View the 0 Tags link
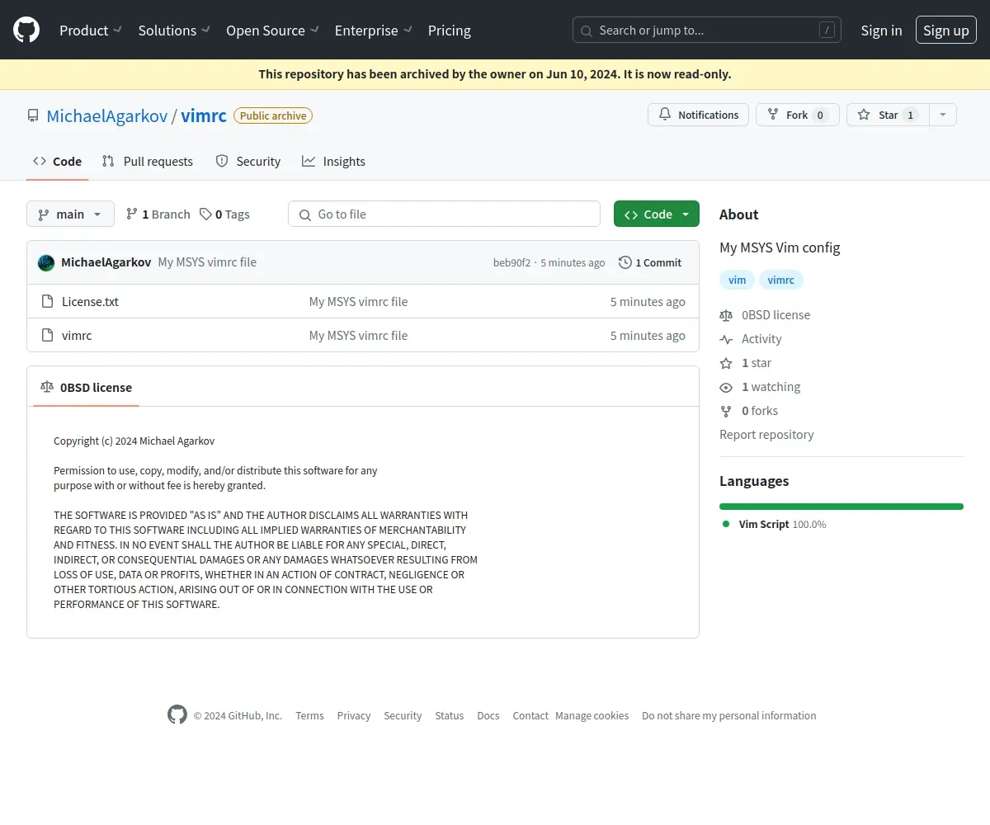 [x=224, y=214]
